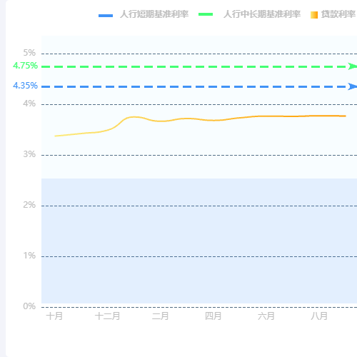
Task: Click the blue 4.35% axis label
Action: point(25,86)
